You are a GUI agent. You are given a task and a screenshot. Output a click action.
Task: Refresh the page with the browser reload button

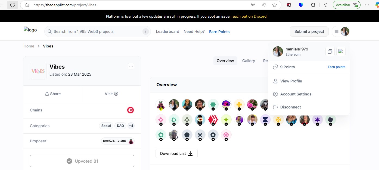pos(12,5)
